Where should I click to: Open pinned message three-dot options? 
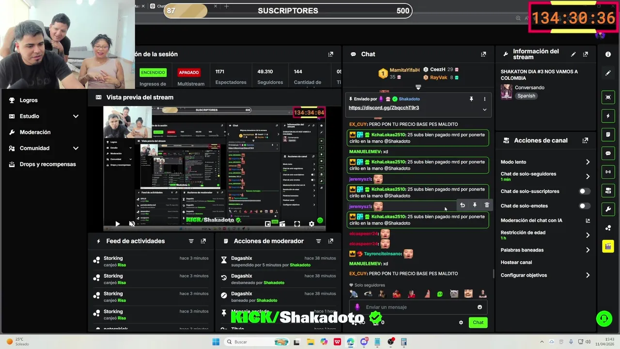484,99
